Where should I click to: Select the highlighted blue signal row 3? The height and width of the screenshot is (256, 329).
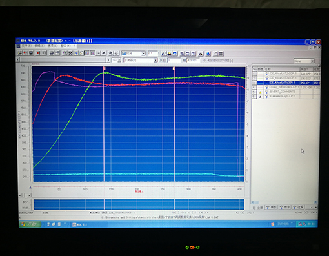coord(286,83)
